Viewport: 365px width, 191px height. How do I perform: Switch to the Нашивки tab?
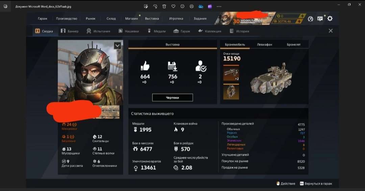click(129, 31)
